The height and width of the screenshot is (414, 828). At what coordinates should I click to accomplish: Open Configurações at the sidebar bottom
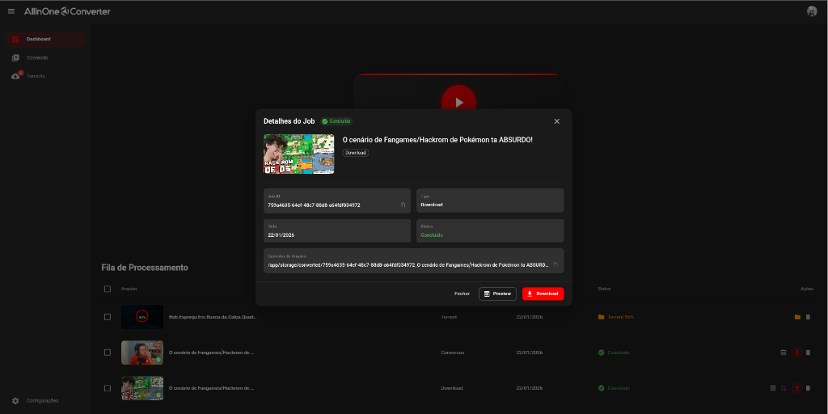point(41,400)
